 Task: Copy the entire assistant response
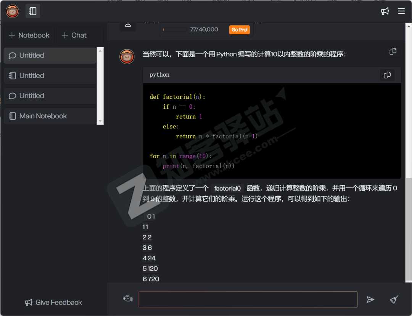coord(393,51)
